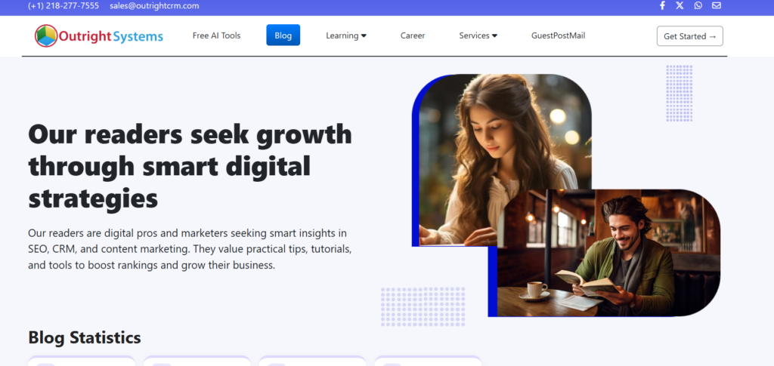Screen dimensions: 774x366
Task: Open Free AI Tools nav item
Action: coord(217,35)
